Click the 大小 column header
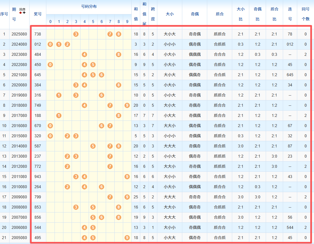This screenshot has width=314, height=244. click(169, 14)
